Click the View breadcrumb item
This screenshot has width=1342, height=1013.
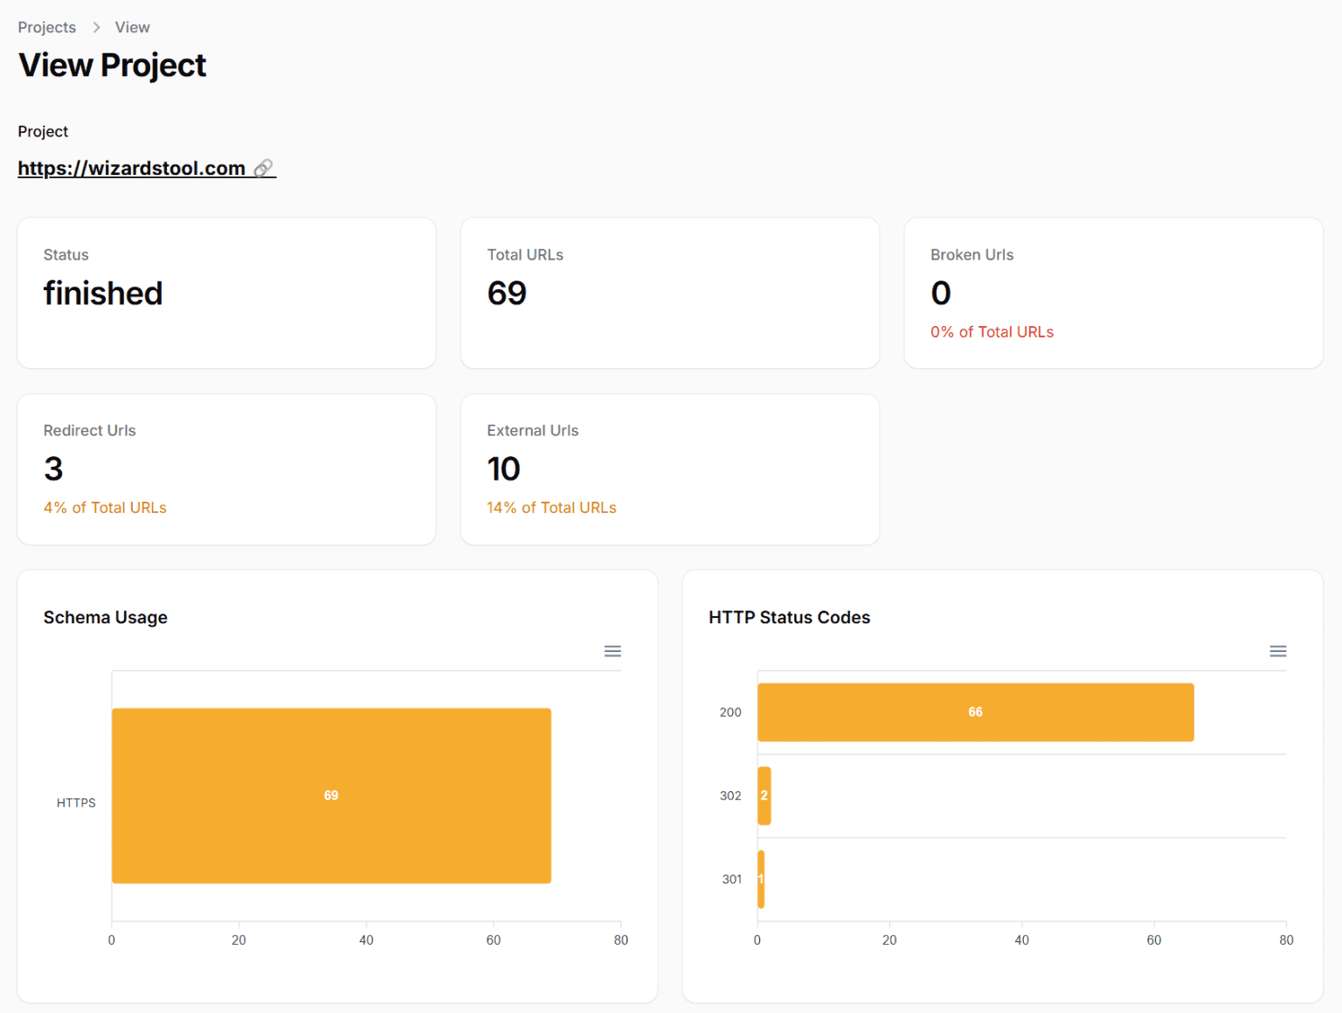(x=132, y=27)
